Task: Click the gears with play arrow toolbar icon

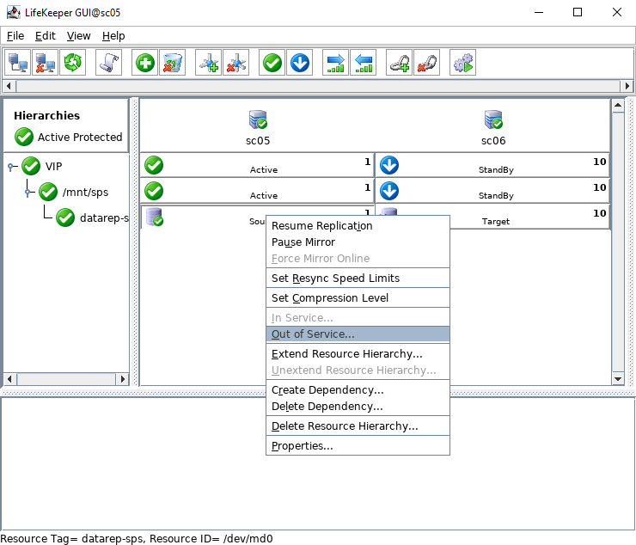Action: coord(462,63)
